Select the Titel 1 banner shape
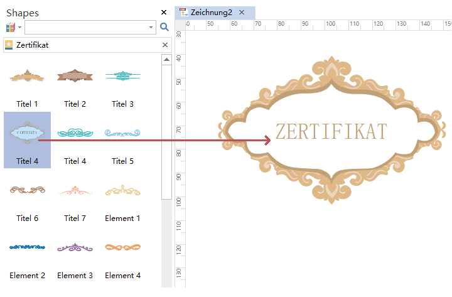Viewport: 452px width, 297px height. tap(27, 77)
